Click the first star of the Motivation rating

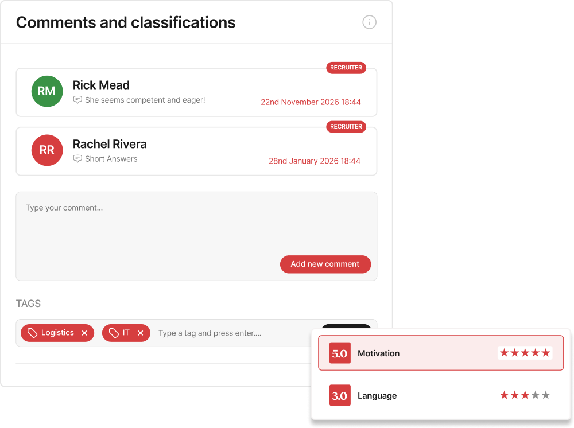[504, 353]
